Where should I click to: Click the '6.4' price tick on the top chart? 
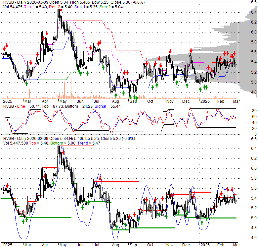click(254, 12)
